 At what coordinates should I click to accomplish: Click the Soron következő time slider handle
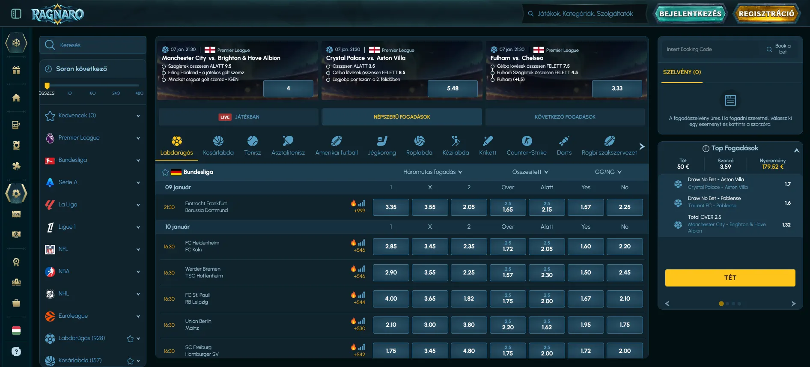47,86
